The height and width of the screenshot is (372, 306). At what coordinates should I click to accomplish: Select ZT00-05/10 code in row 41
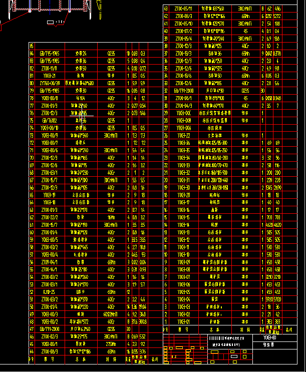[183, 24]
